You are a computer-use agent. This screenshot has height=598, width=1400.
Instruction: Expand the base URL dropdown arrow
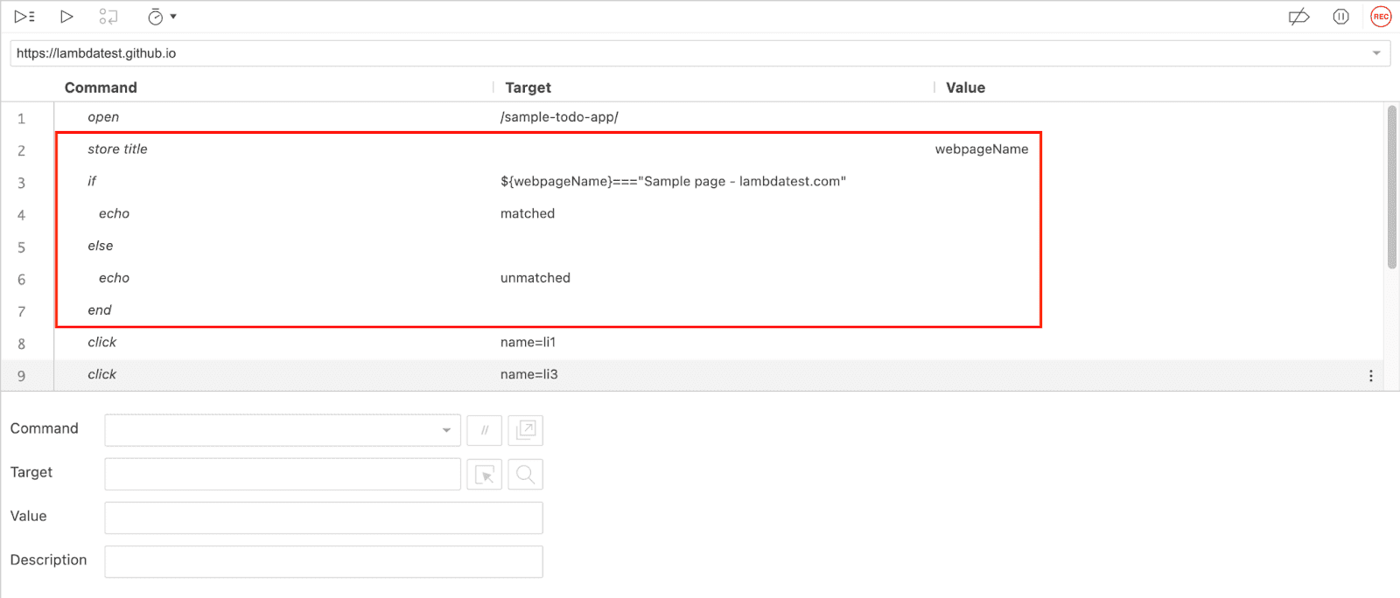coord(1376,53)
